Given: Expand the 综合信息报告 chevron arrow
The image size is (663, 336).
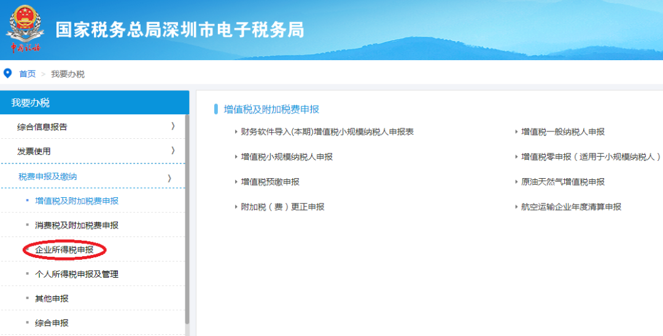Looking at the screenshot, I should click(x=173, y=126).
